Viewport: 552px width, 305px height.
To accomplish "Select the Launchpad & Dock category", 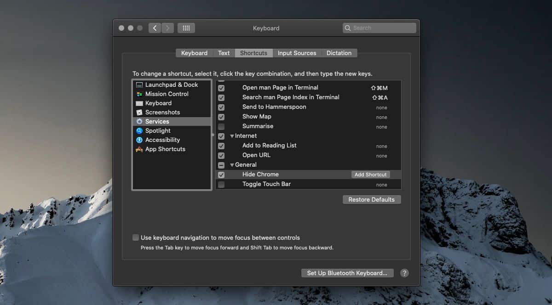I will [x=172, y=85].
